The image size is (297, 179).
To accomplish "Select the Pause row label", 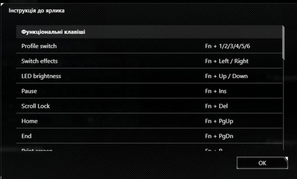I will coord(29,91).
